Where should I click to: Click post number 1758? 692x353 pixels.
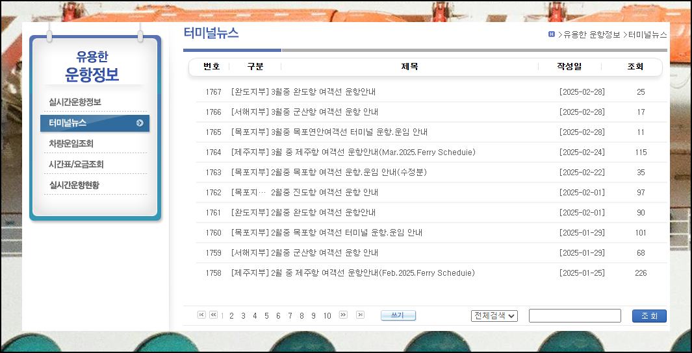tap(214, 273)
